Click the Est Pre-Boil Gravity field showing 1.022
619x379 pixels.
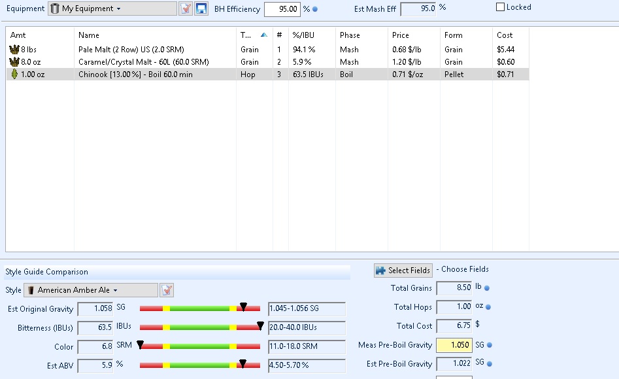click(x=454, y=364)
